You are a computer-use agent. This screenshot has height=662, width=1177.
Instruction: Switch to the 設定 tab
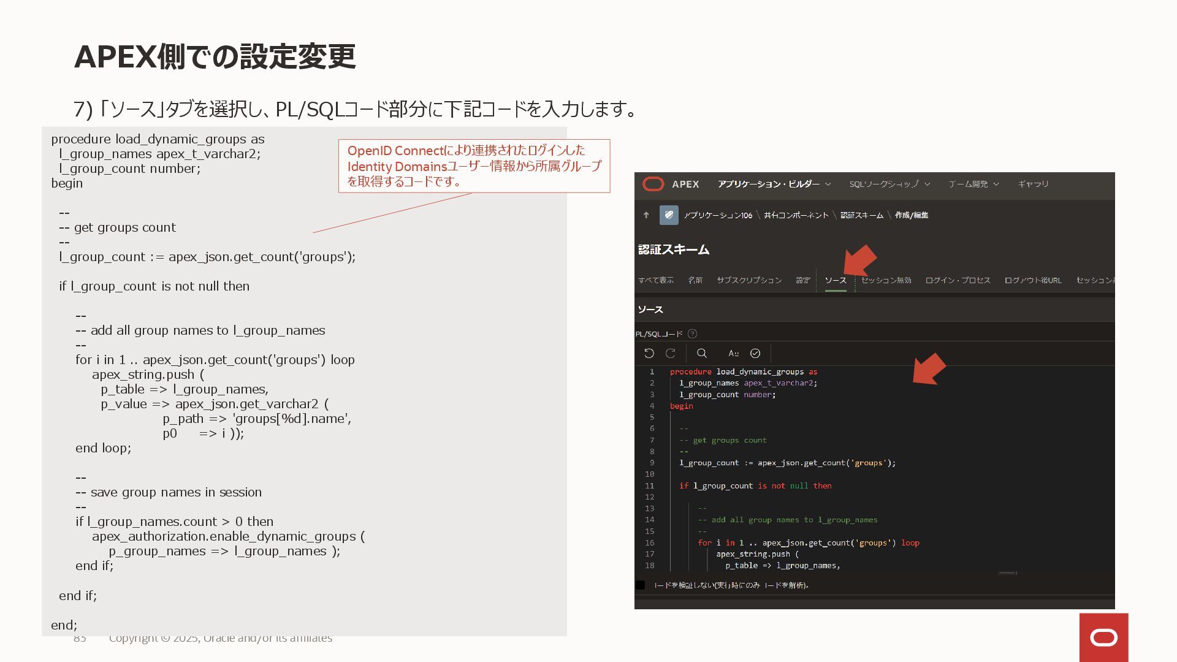[x=803, y=280]
